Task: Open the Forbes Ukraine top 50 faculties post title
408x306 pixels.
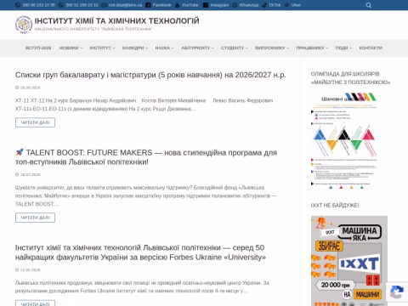Action: (x=140, y=252)
